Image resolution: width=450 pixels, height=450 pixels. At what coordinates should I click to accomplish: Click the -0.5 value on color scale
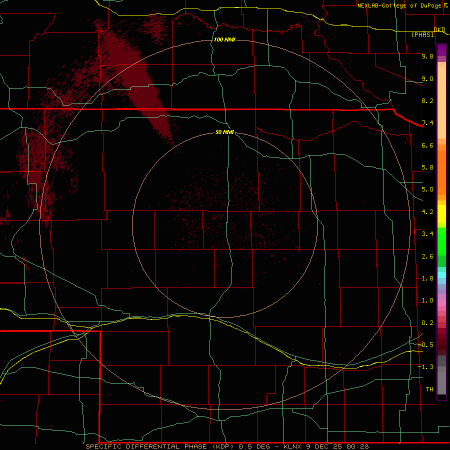pos(425,345)
